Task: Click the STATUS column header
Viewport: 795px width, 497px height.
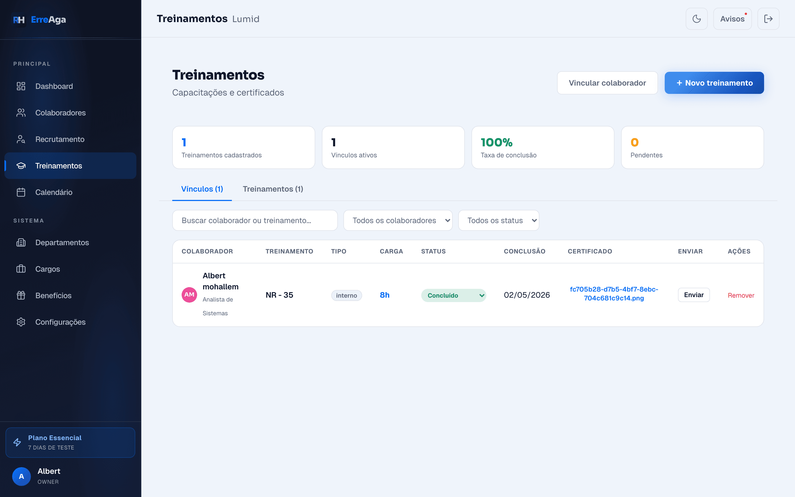Action: point(433,252)
